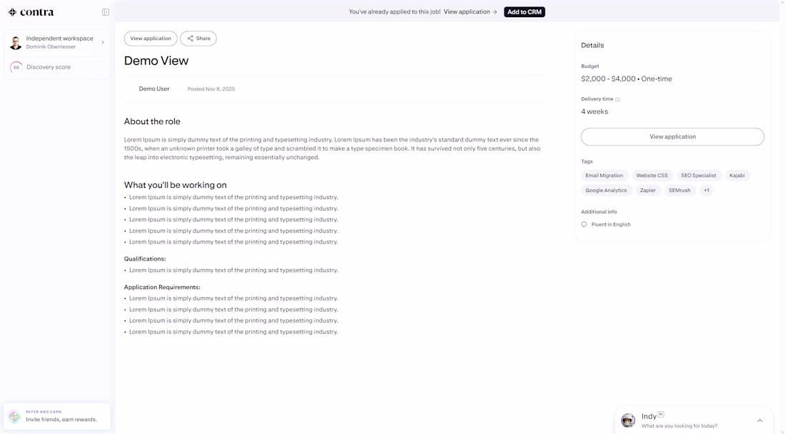Expand the Indy chat chevron
Screen dimensions: 785x434
pos(760,420)
